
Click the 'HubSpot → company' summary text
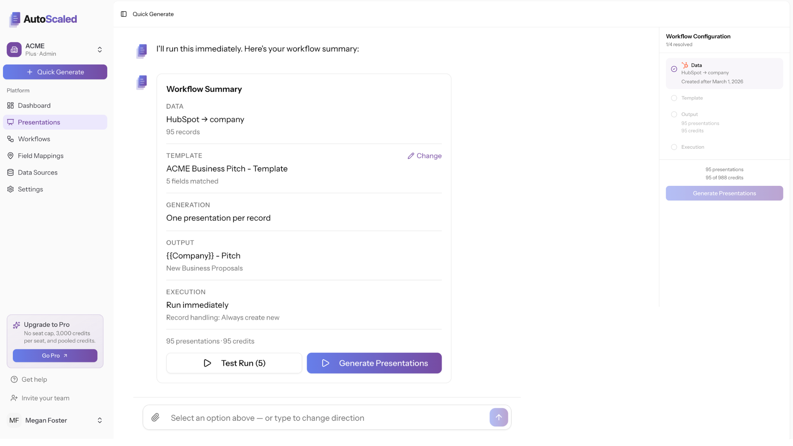205,120
